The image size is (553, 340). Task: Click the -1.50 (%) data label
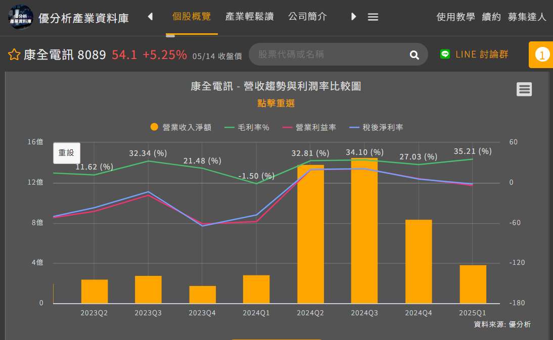(x=256, y=176)
